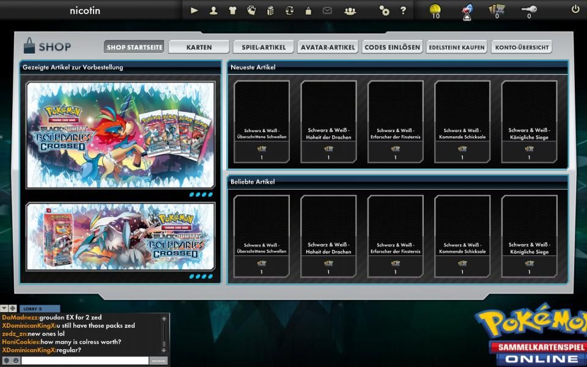Click the play arrow icon in top bar
The height and width of the screenshot is (367, 587).
(x=194, y=10)
